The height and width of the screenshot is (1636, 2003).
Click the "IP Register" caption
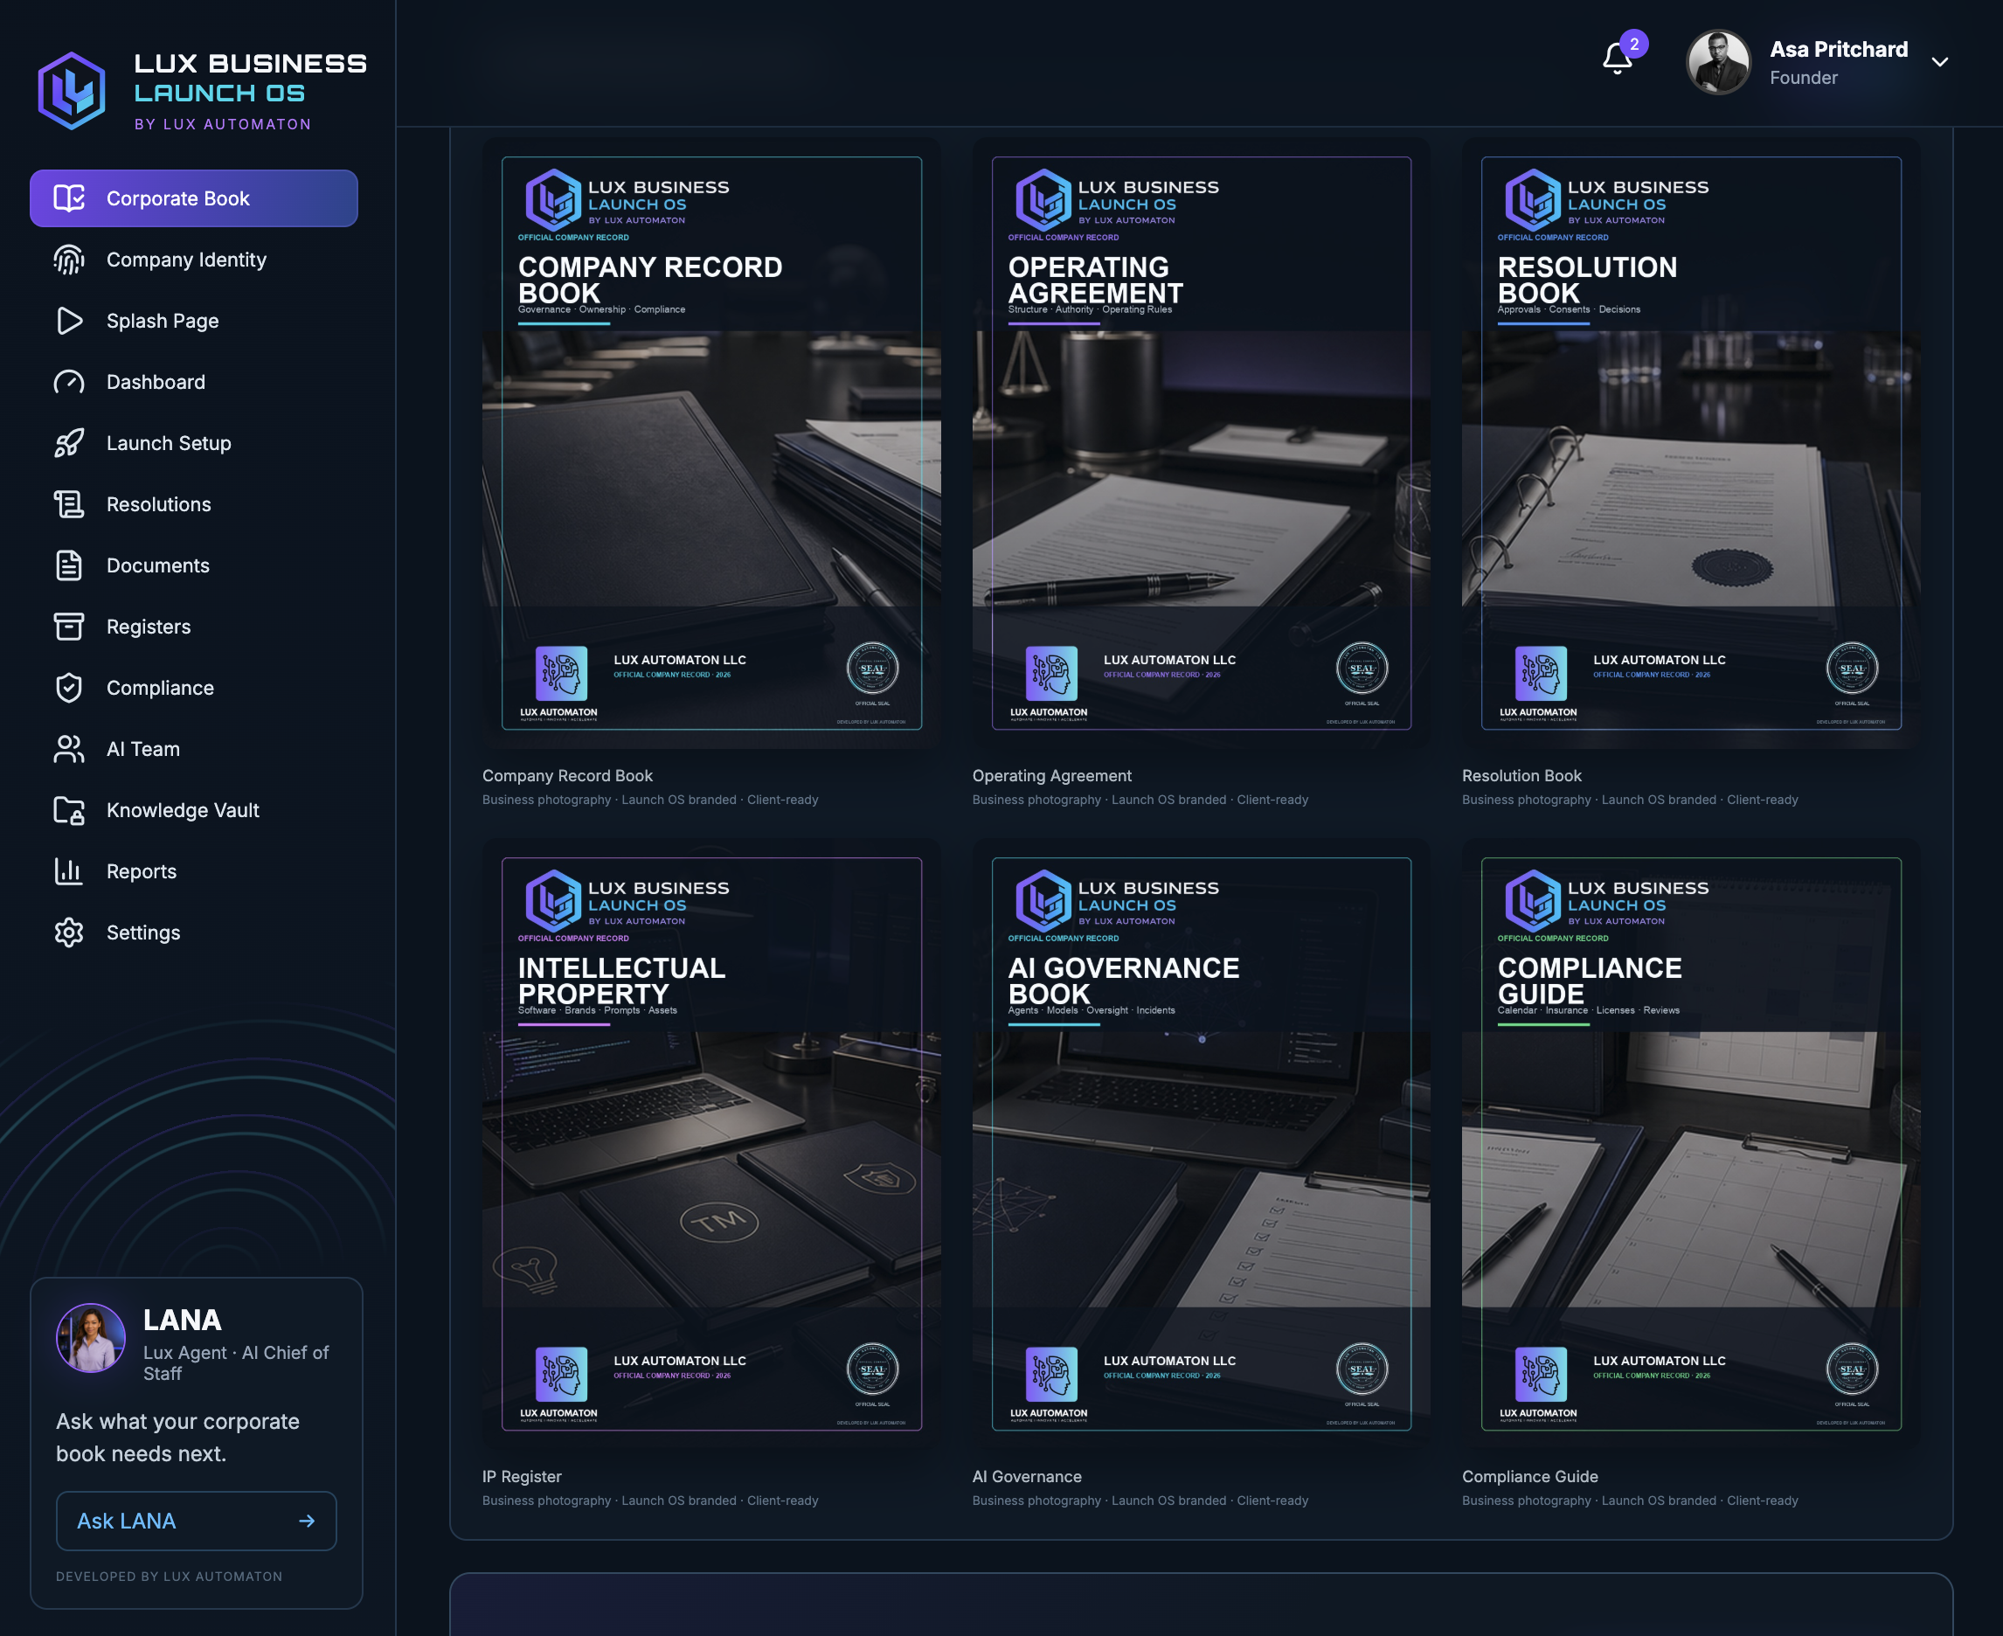coord(522,1477)
